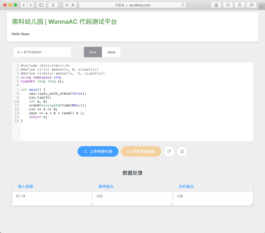265x233 pixels.
Task: Switch language to Java
Action: click(111, 52)
